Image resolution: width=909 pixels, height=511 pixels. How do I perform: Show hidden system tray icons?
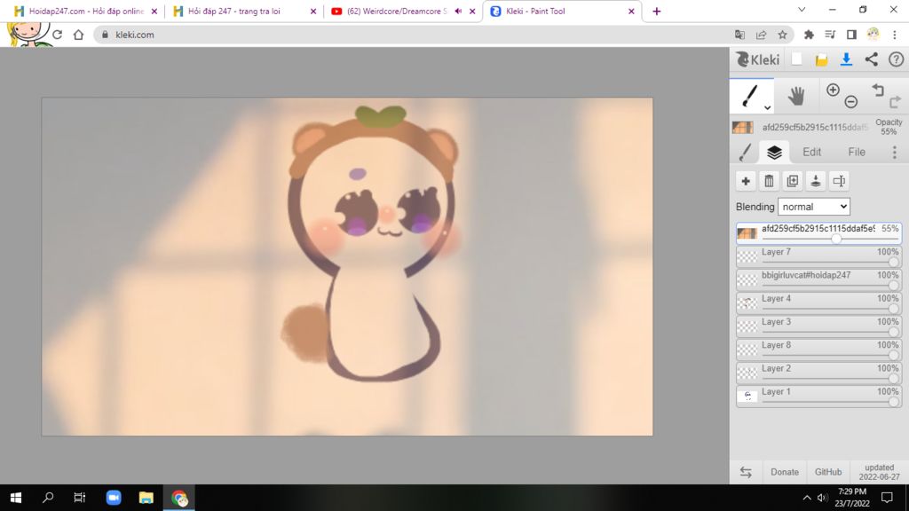tap(806, 498)
